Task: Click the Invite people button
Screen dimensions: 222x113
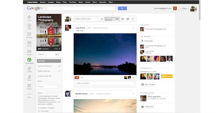Action: (x=147, y=41)
